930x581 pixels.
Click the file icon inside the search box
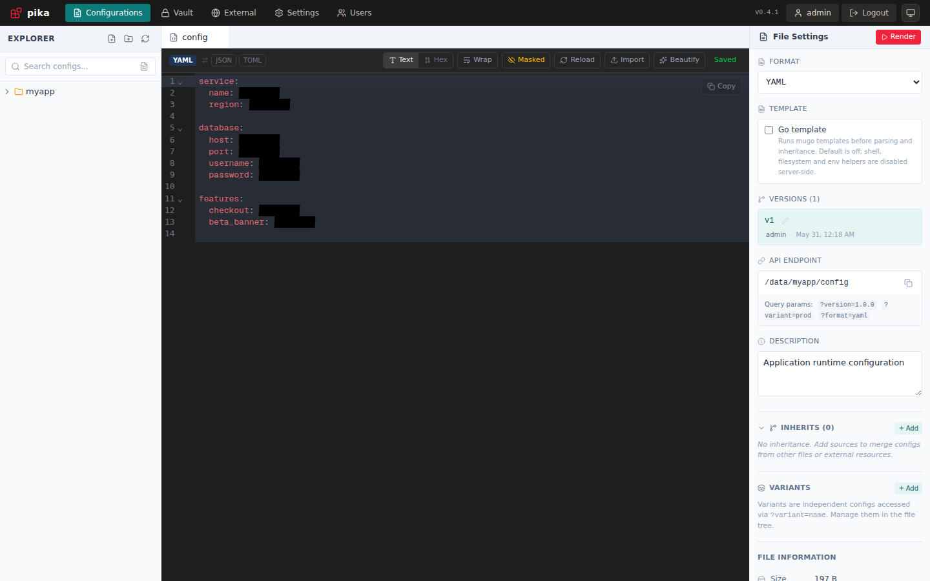point(144,66)
